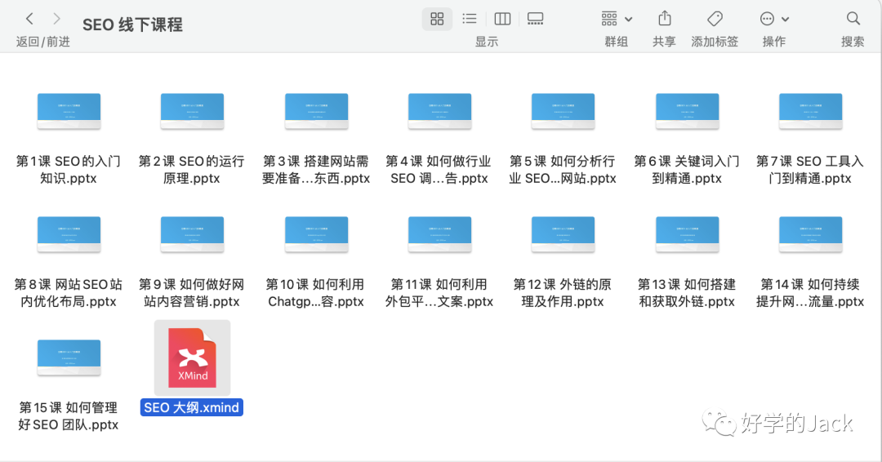This screenshot has width=882, height=462.
Task: Select 第6课 关键词入门到精通 file icon
Action: 687,111
